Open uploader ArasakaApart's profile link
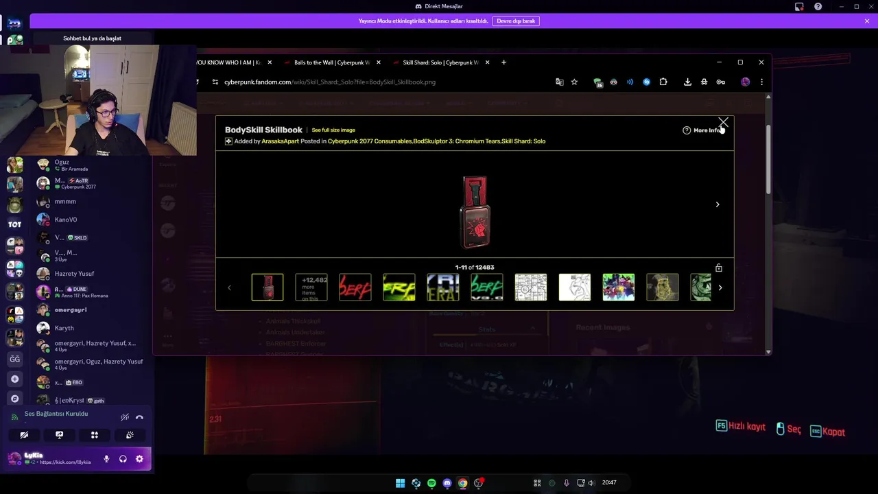 [280, 141]
